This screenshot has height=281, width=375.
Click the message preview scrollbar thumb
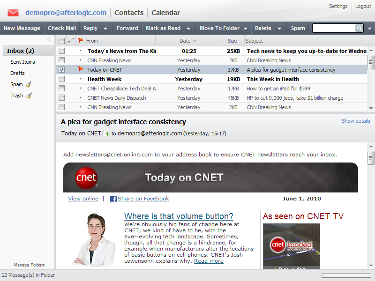click(371, 158)
